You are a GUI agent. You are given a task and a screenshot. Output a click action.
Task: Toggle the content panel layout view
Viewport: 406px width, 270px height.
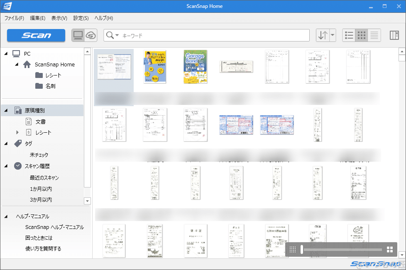tap(394, 35)
